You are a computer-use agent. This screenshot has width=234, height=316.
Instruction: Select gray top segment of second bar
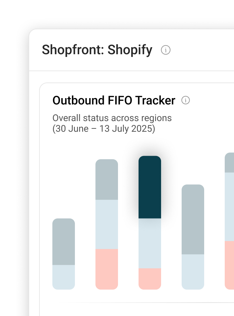point(107,180)
